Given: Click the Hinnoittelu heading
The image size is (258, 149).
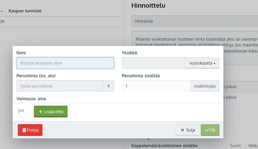Looking at the screenshot, I should click(x=148, y=5).
